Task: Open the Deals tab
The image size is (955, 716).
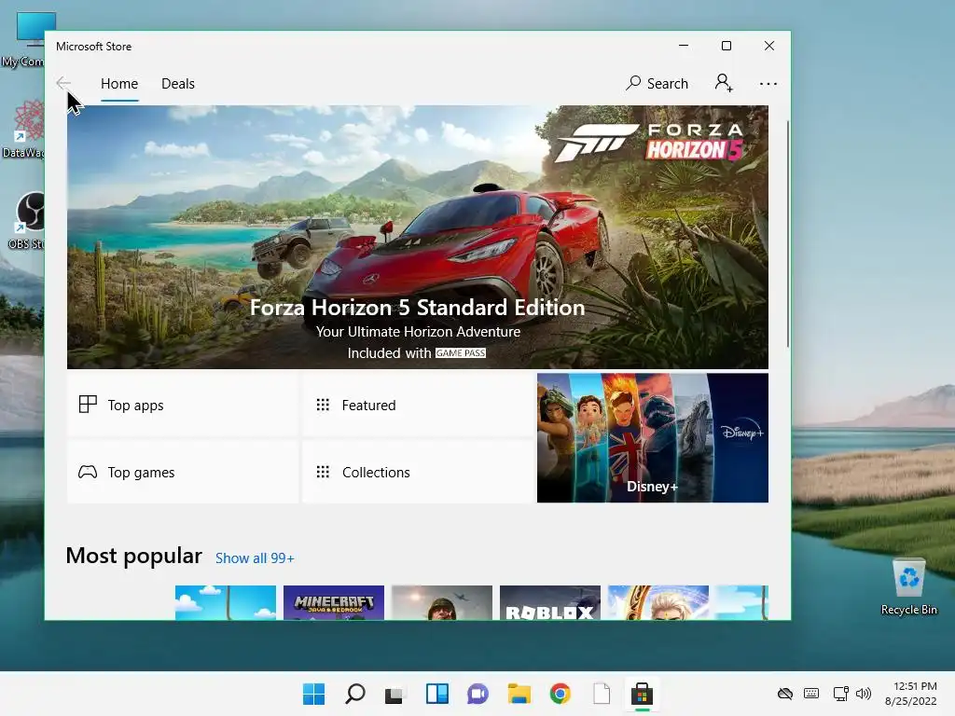Action: coord(178,84)
